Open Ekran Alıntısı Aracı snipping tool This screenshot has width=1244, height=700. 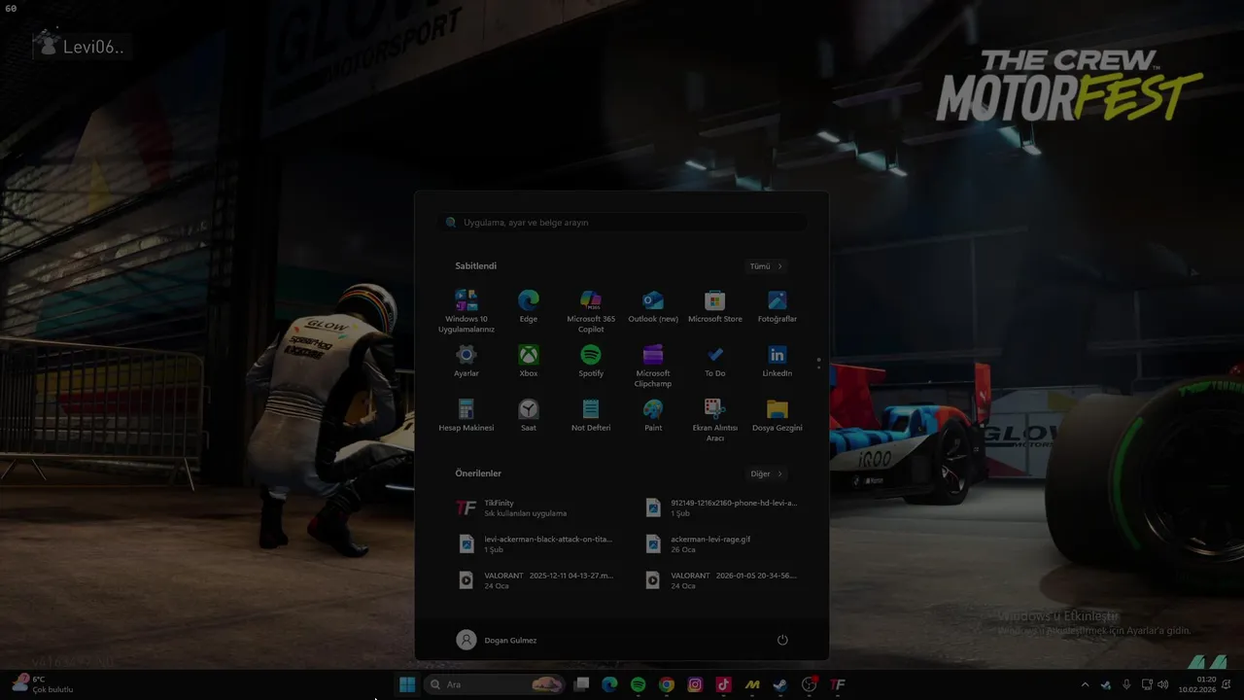(715, 420)
